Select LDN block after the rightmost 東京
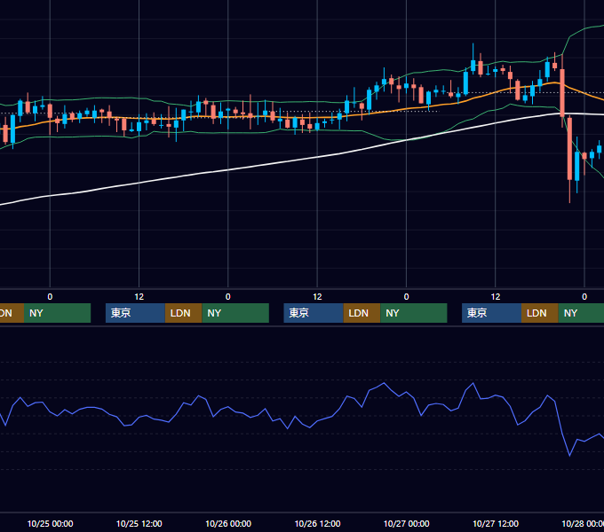This screenshot has height=532, width=604. [x=540, y=313]
